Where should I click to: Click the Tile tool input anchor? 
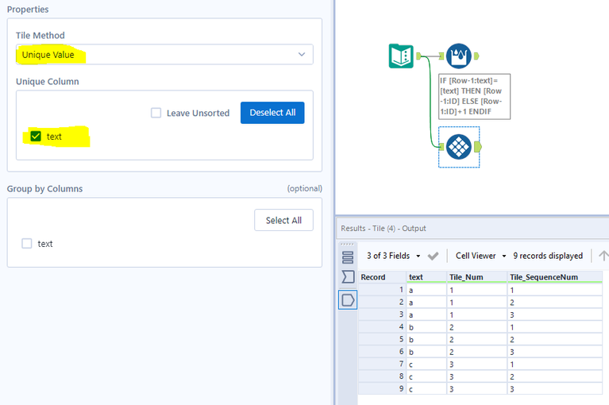[441, 147]
